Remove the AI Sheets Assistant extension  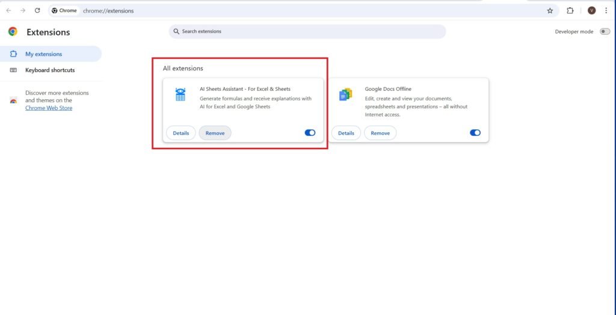215,133
